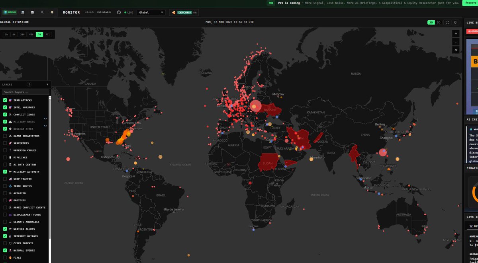Reset map view with home button
Screen dimensions: 478x263
(456, 50)
